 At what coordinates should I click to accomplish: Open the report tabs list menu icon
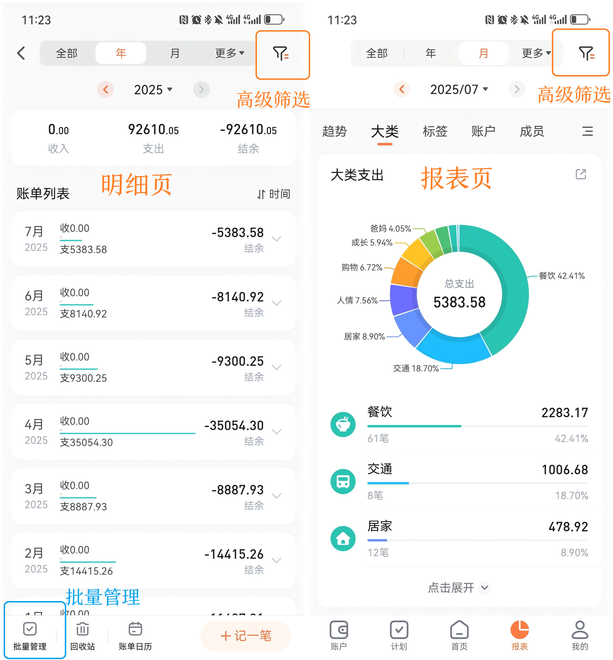587,131
